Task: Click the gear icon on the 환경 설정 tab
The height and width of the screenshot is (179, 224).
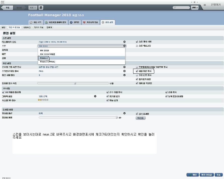Action: [x=103, y=22]
